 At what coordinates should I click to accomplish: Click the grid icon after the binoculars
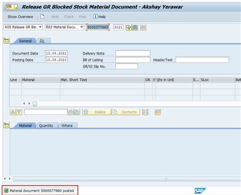pos(143,27)
